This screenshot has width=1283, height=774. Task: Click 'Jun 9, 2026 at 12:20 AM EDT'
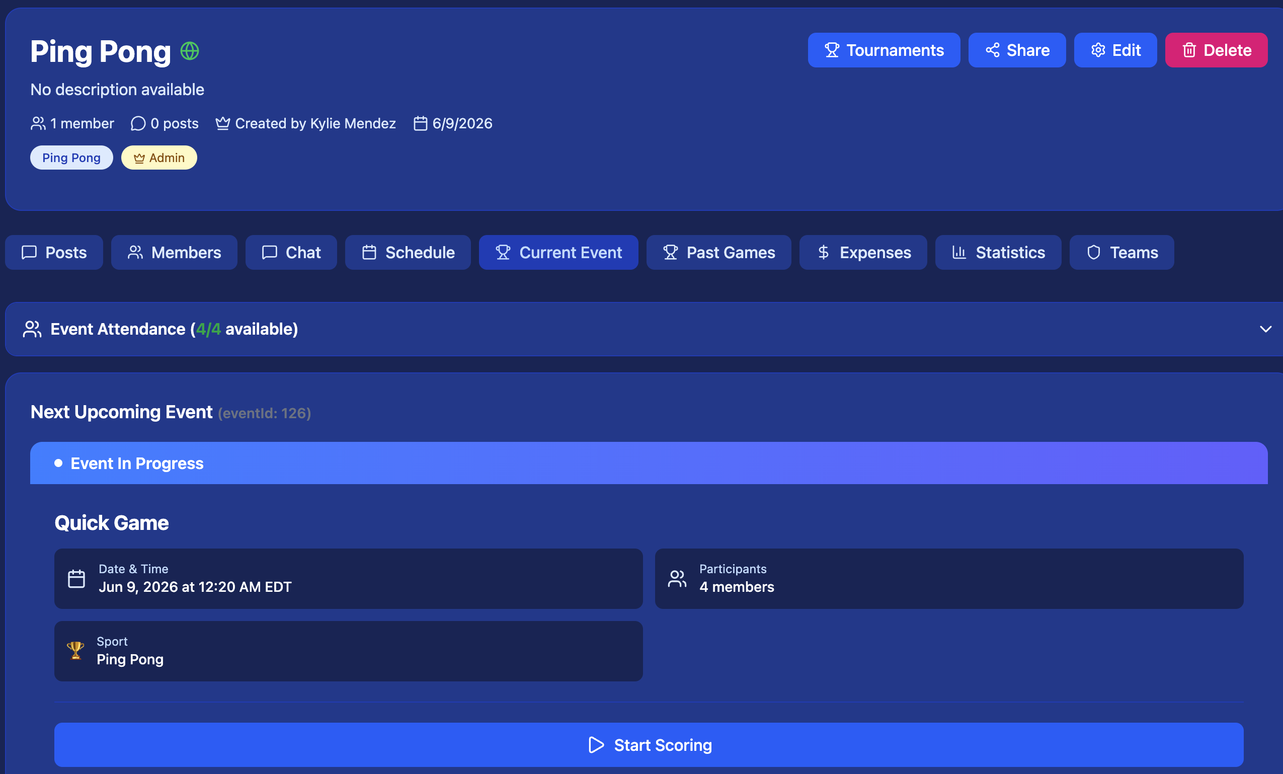pyautogui.click(x=195, y=587)
